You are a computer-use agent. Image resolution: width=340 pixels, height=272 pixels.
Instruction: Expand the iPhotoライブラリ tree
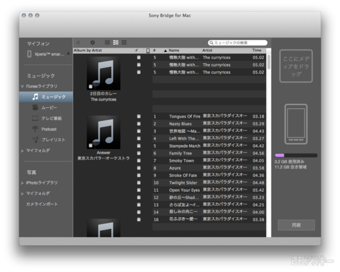(x=22, y=183)
